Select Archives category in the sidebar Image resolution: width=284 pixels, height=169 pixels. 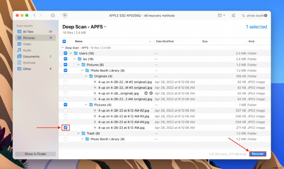[x=35, y=63]
